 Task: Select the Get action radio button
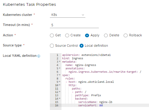[x=52, y=35]
